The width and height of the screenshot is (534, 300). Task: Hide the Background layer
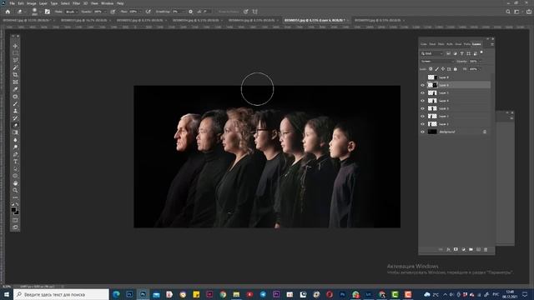(423, 132)
